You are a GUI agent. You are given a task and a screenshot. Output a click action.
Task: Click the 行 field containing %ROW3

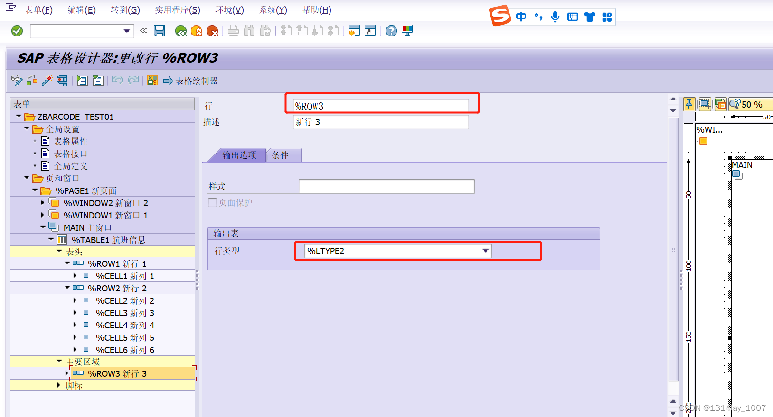381,106
